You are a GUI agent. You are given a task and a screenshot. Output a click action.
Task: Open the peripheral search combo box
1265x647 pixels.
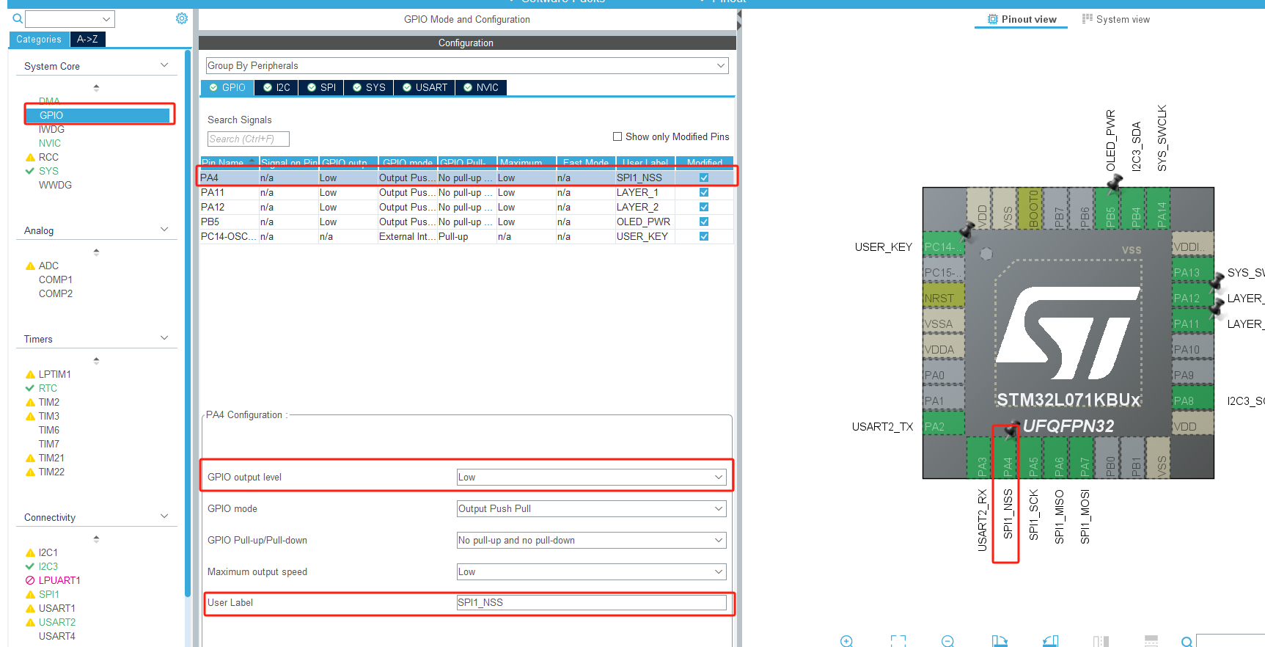(70, 19)
